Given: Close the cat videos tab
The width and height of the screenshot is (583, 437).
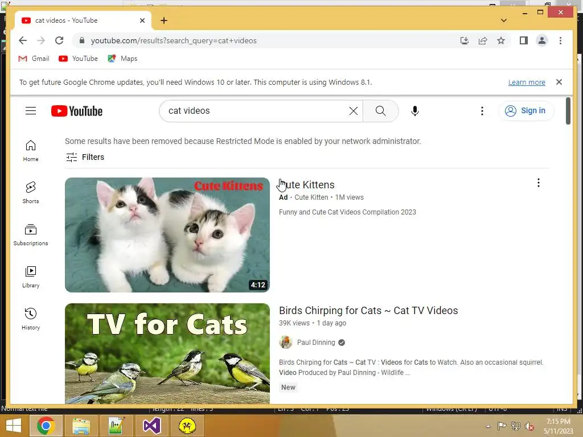Looking at the screenshot, I should [x=142, y=20].
